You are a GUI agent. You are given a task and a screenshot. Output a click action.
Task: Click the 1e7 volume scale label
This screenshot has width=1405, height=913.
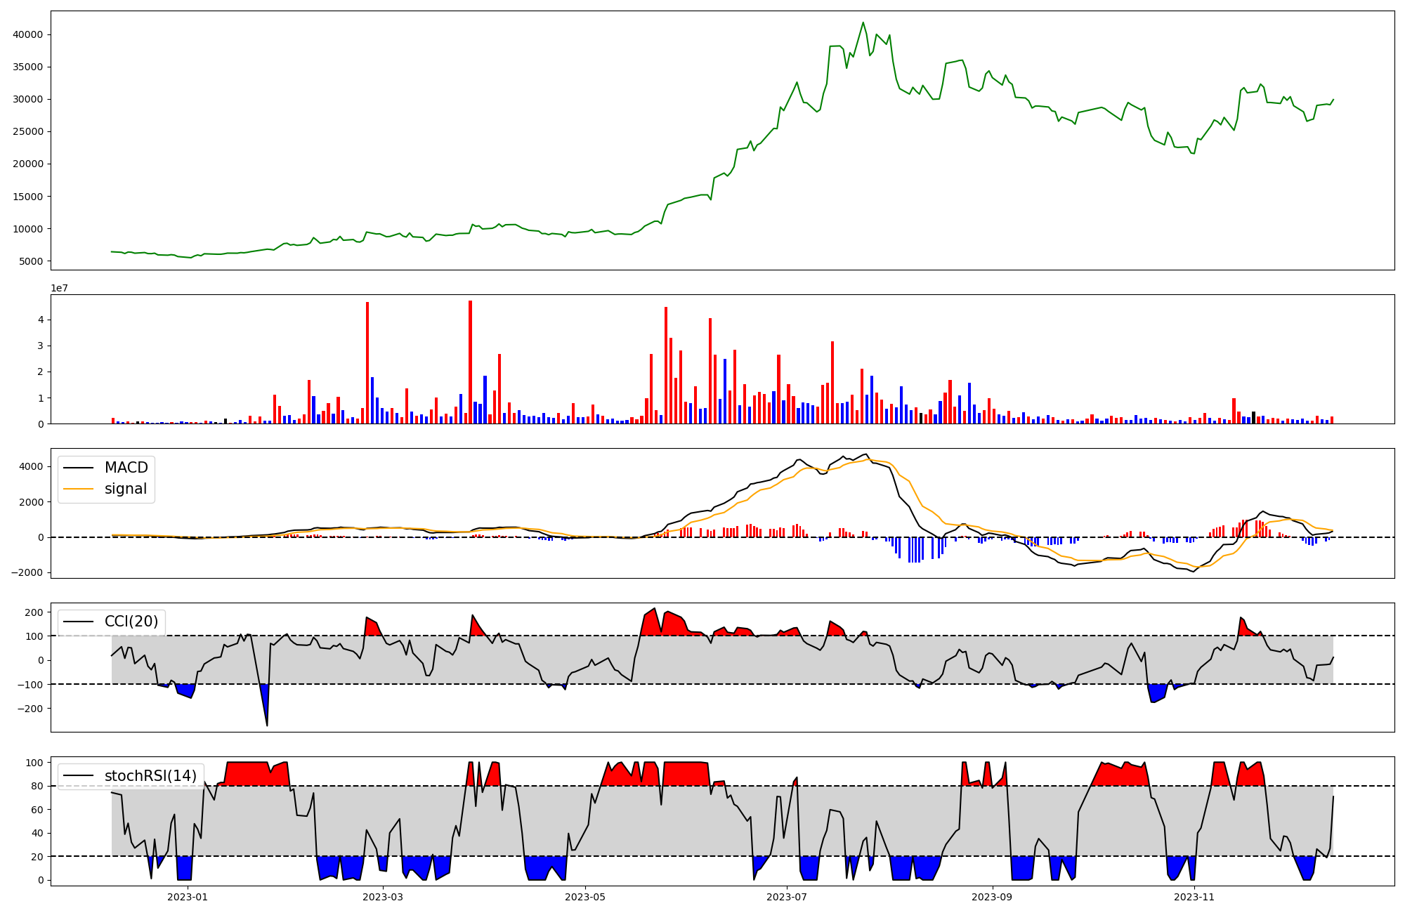point(59,288)
